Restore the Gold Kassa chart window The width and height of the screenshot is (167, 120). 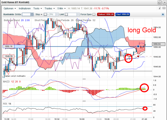point(160,2)
